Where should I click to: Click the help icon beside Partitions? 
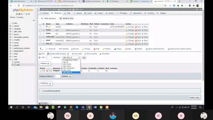click(50, 83)
